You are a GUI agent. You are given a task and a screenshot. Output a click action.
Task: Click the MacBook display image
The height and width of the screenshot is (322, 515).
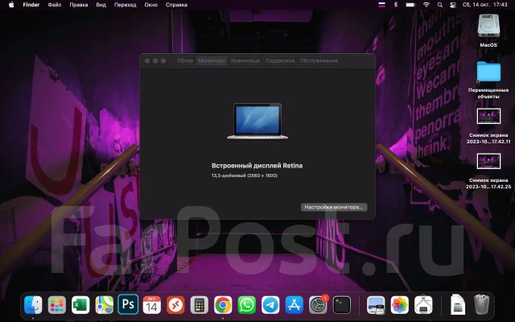pyautogui.click(x=257, y=122)
